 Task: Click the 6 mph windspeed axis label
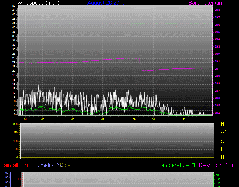[15, 101]
